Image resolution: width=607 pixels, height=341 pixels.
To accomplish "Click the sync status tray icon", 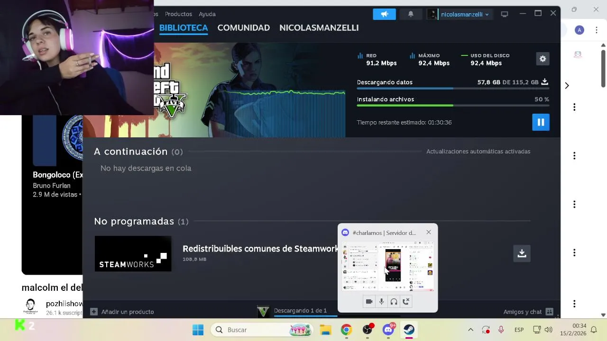I will tap(486, 330).
